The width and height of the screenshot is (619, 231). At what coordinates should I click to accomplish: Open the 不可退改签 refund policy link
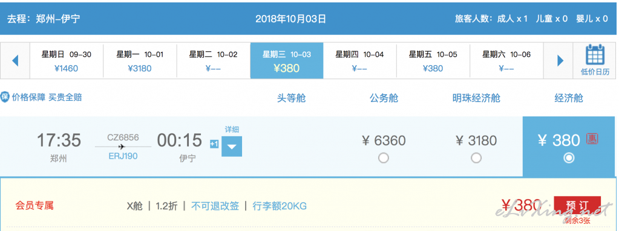215,206
